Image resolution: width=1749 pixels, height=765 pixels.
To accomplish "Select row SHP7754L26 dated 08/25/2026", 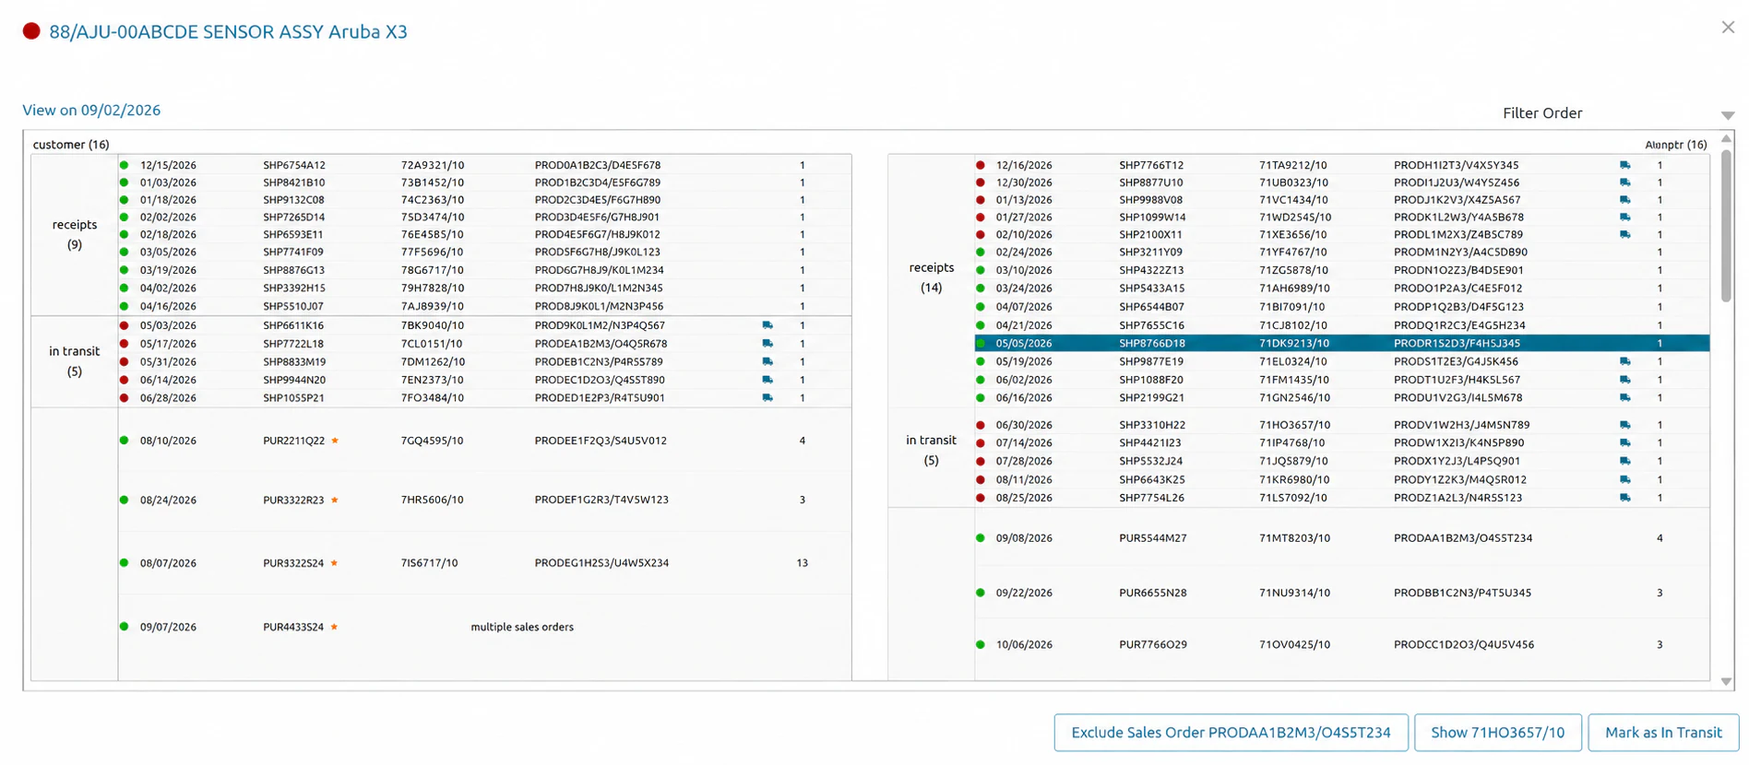I will (1341, 498).
